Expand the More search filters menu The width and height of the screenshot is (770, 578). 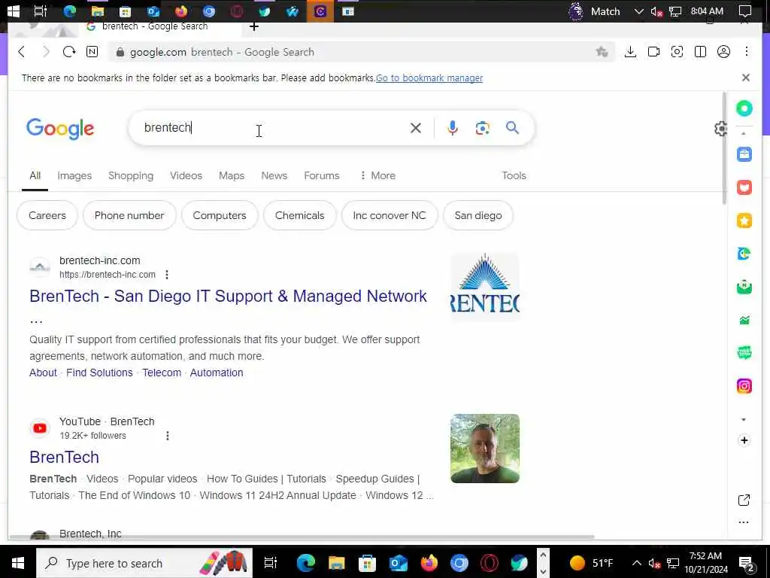coord(377,175)
